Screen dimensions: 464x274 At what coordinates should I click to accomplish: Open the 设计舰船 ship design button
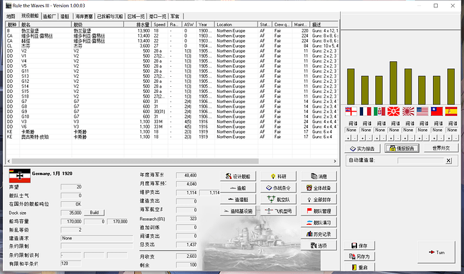238,176
